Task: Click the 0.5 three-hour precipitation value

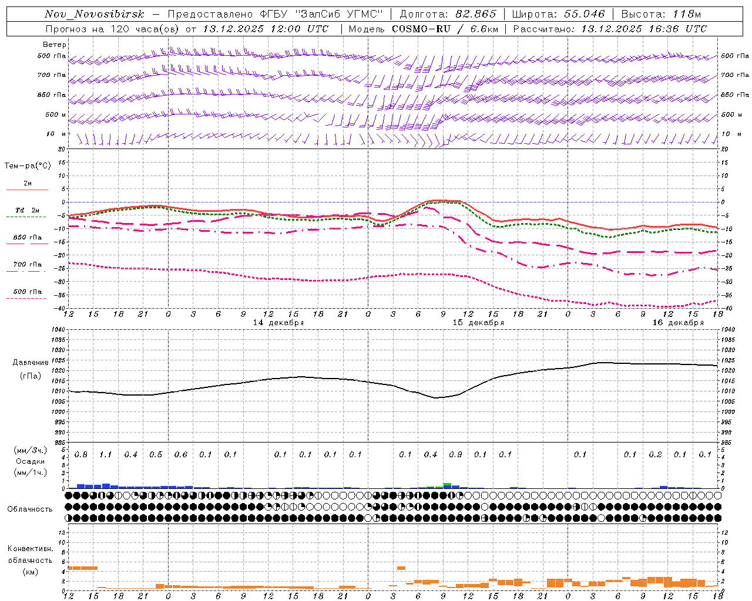Action: pyautogui.click(x=156, y=455)
